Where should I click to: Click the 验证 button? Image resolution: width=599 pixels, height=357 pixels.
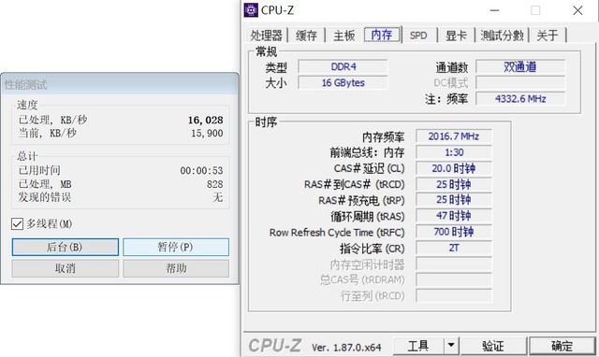click(493, 346)
